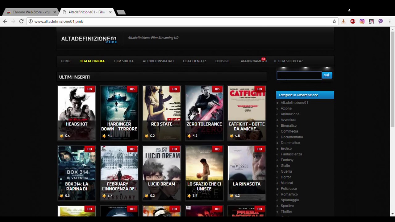
Task: Click the HD badge on Headshot
Action: coord(89,89)
